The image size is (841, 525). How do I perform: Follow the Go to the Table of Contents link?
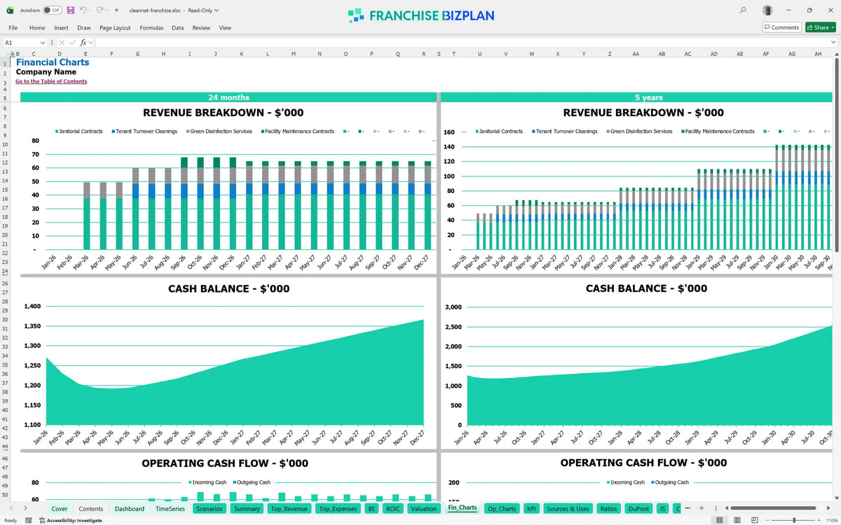(x=51, y=81)
